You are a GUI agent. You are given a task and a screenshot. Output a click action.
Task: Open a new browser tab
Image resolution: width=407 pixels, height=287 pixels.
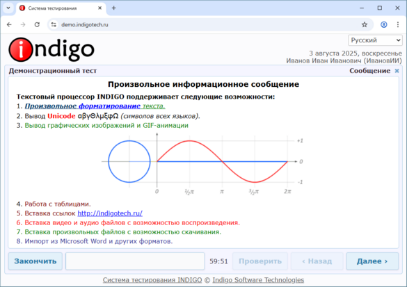[x=113, y=8]
